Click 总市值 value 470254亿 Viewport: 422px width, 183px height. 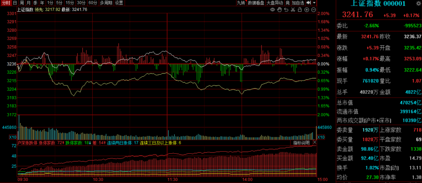tap(411, 103)
